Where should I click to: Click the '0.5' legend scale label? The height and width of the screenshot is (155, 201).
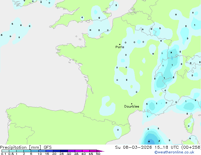(x=11, y=154)
